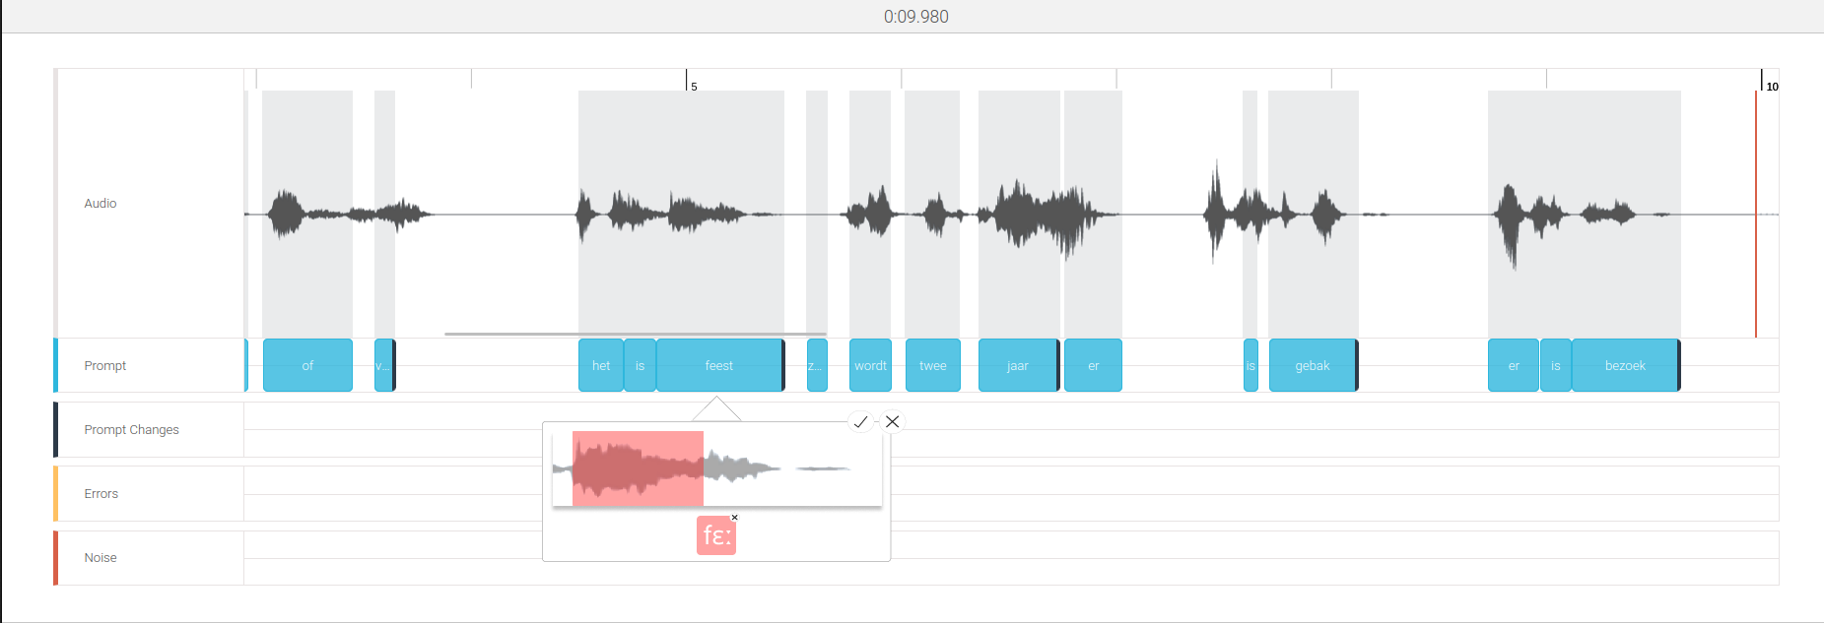Select the 'er' segment after jaar

[1093, 365]
